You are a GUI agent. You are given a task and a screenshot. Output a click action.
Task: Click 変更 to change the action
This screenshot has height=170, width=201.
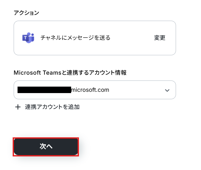159,38
